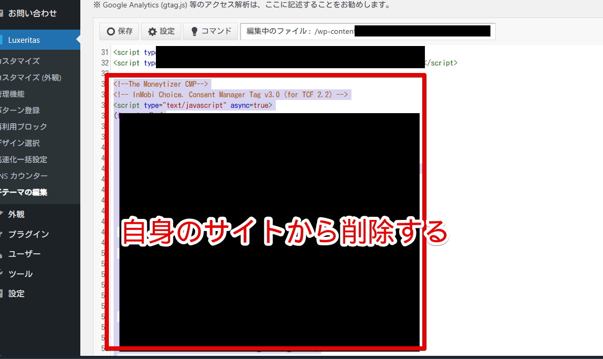Click the script type="text/javascript" async line
The width and height of the screenshot is (603, 359).
pyautogui.click(x=193, y=105)
